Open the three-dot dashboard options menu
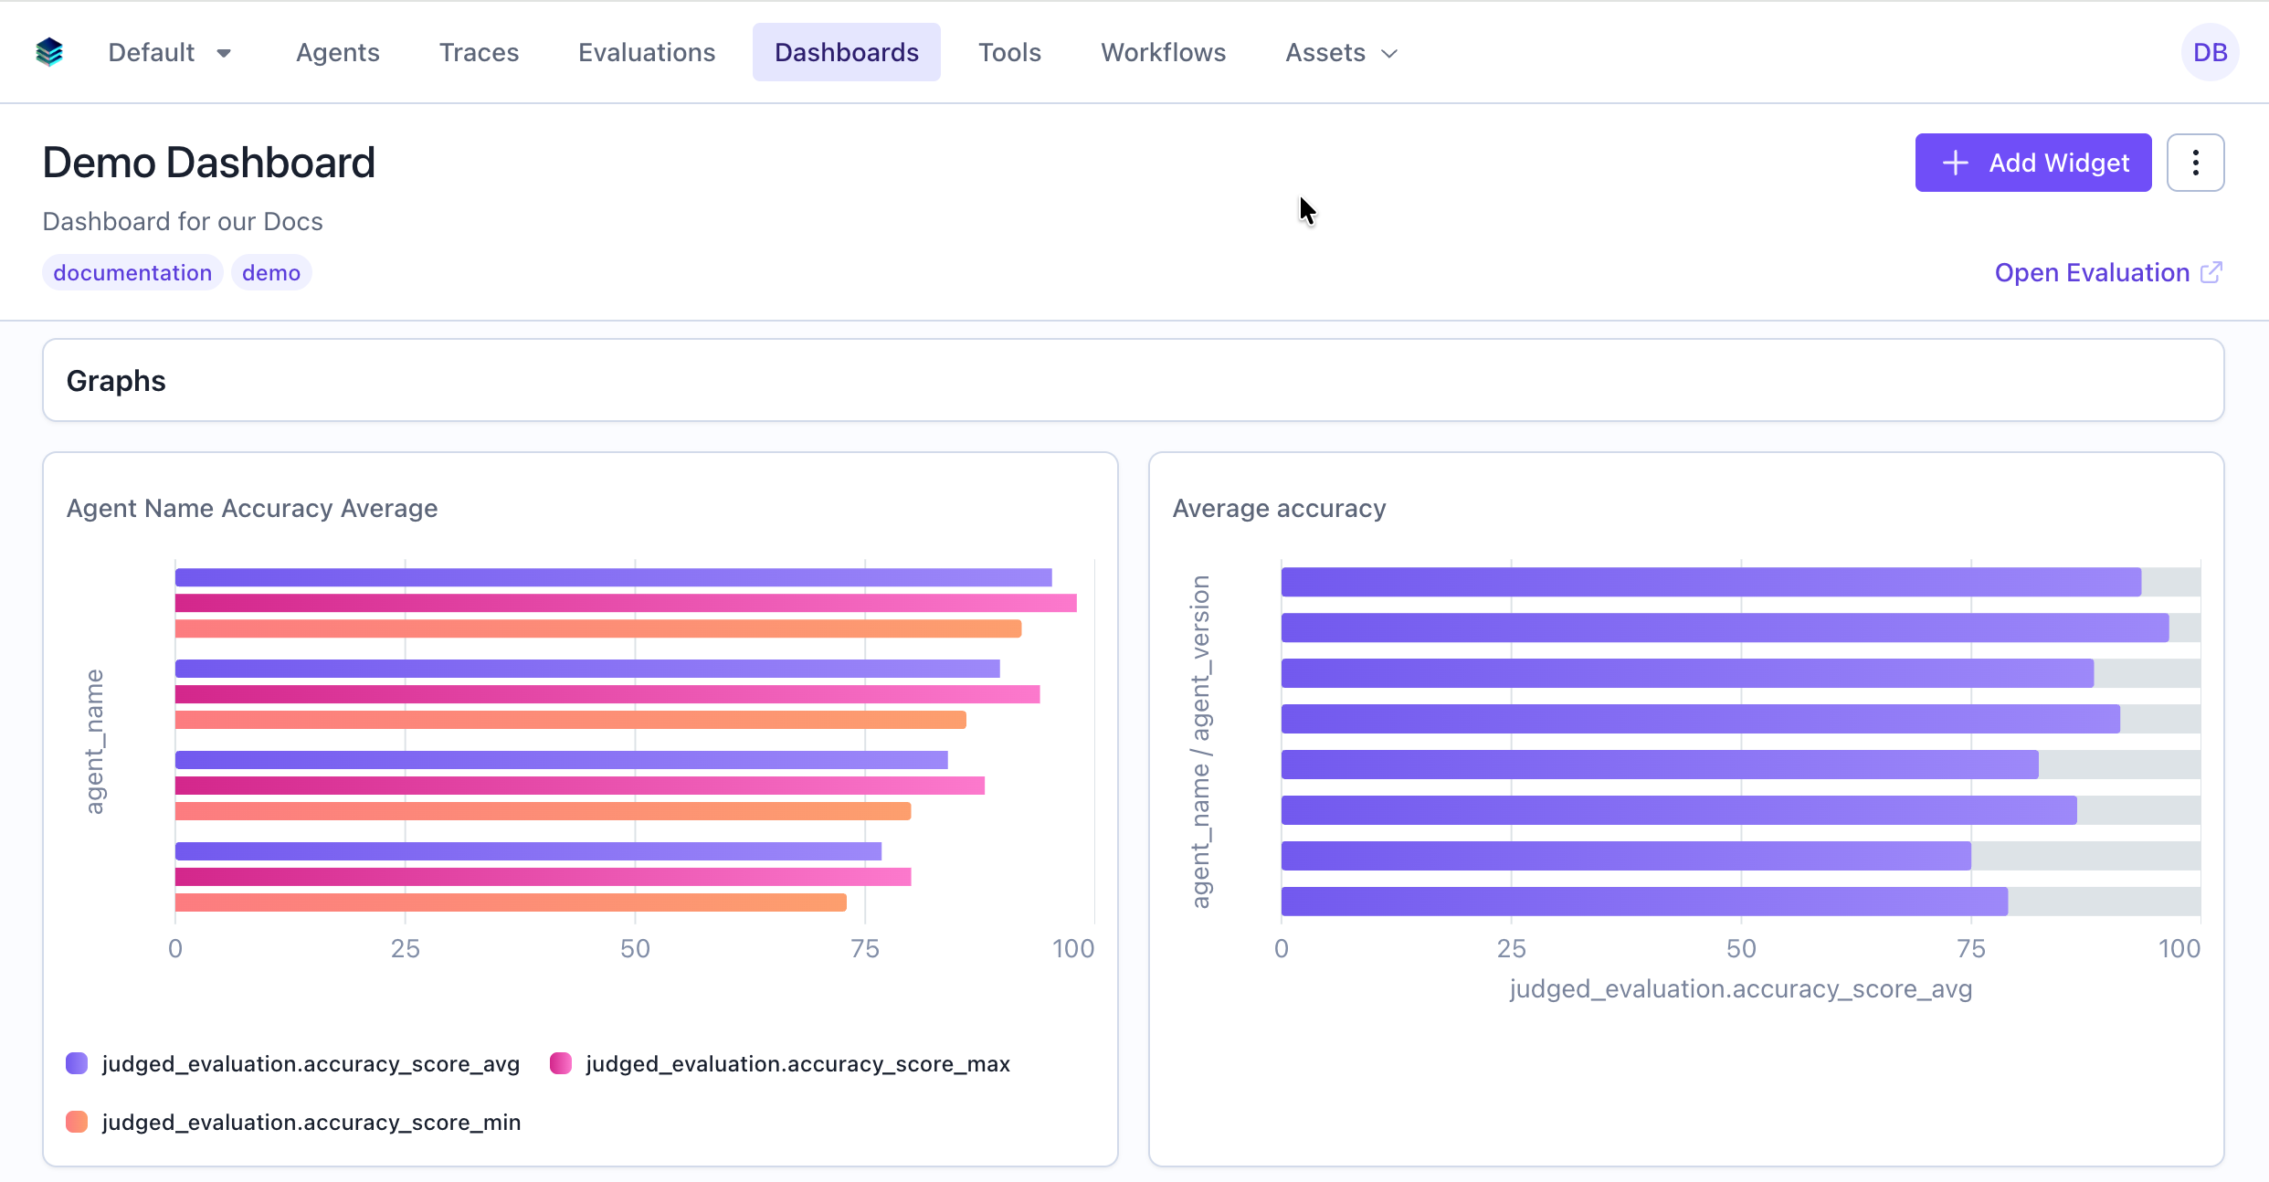The image size is (2269, 1182). click(2195, 163)
